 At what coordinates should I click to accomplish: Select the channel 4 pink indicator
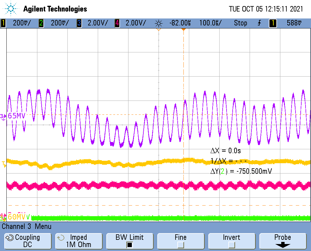pos(117,23)
